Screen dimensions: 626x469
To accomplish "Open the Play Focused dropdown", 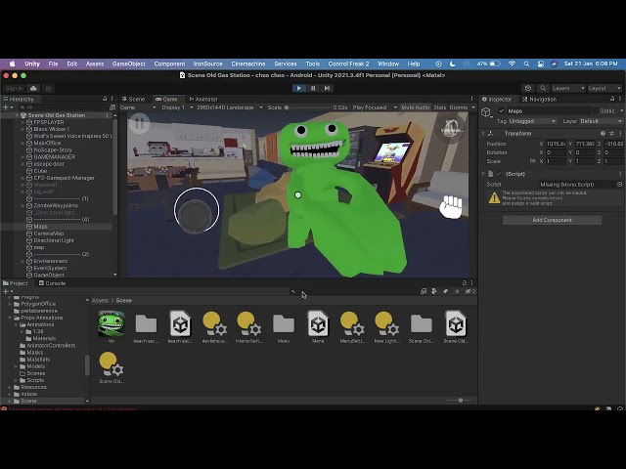I will click(x=375, y=107).
